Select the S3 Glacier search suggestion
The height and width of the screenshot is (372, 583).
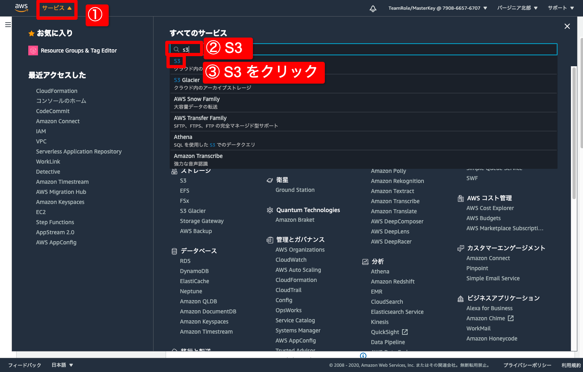tap(364, 84)
